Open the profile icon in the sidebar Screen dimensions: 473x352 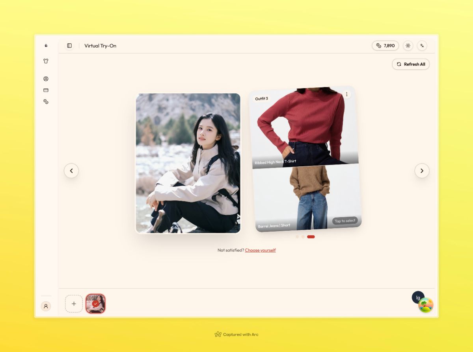[x=46, y=79]
